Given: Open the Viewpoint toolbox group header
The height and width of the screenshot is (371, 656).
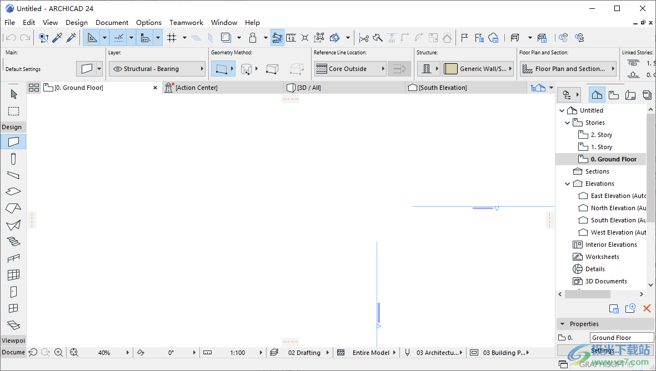Looking at the screenshot, I should [x=13, y=340].
